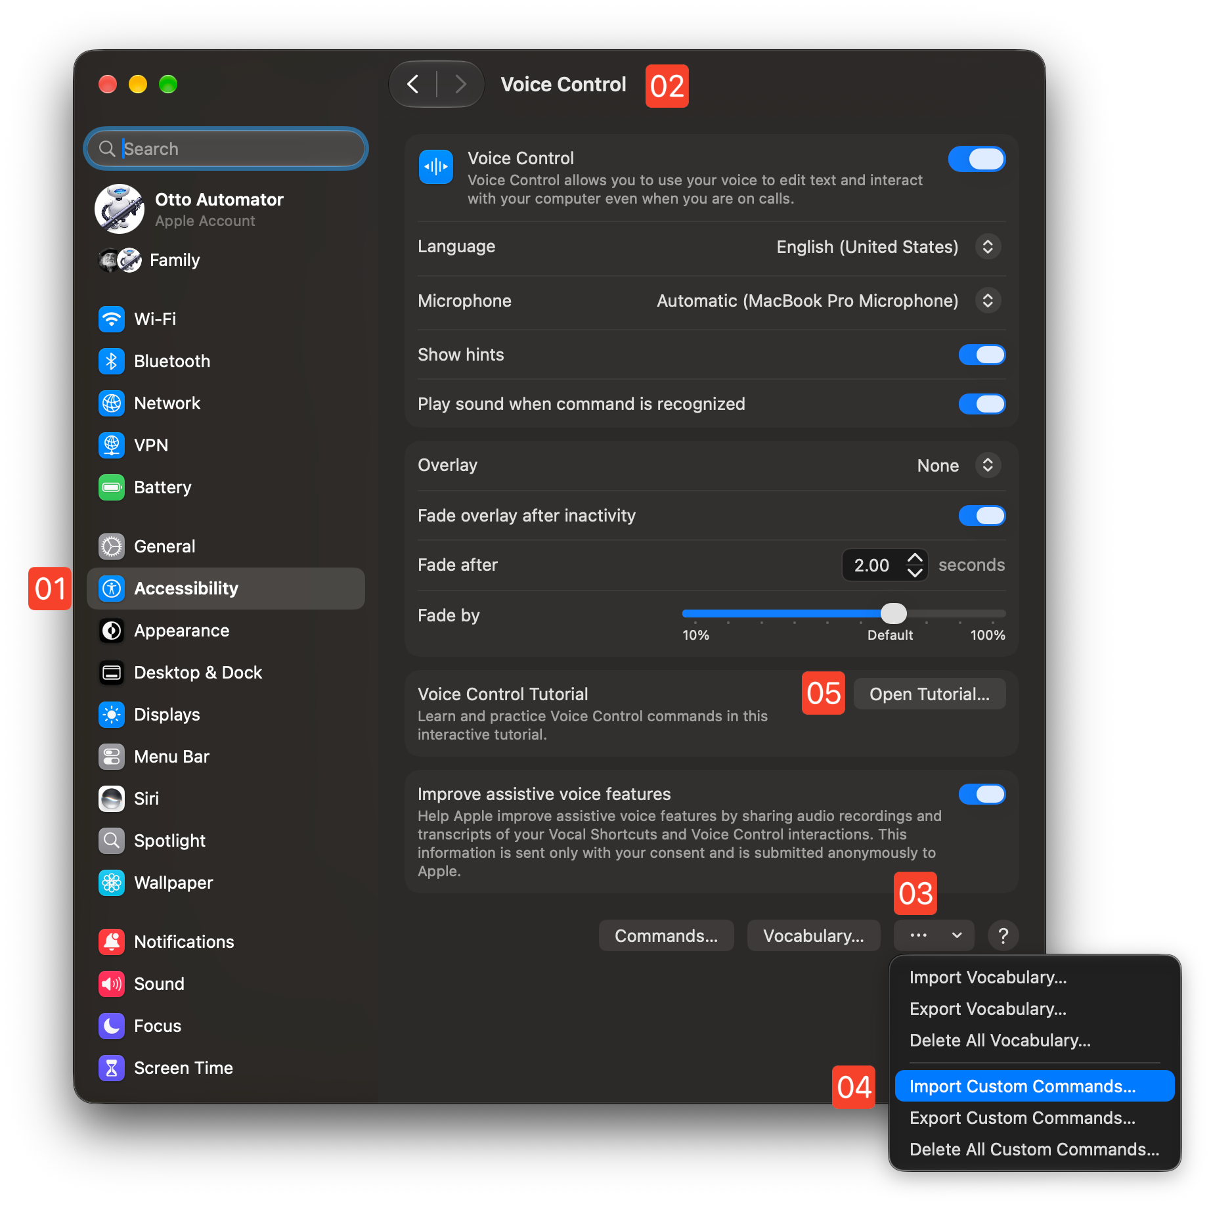The image size is (1211, 1206).
Task: Click the Appearance icon
Action: 112,631
